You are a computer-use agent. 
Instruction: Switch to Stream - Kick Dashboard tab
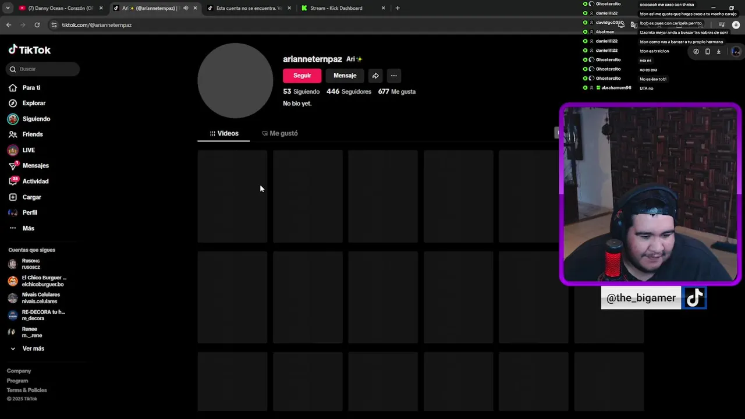pyautogui.click(x=342, y=8)
